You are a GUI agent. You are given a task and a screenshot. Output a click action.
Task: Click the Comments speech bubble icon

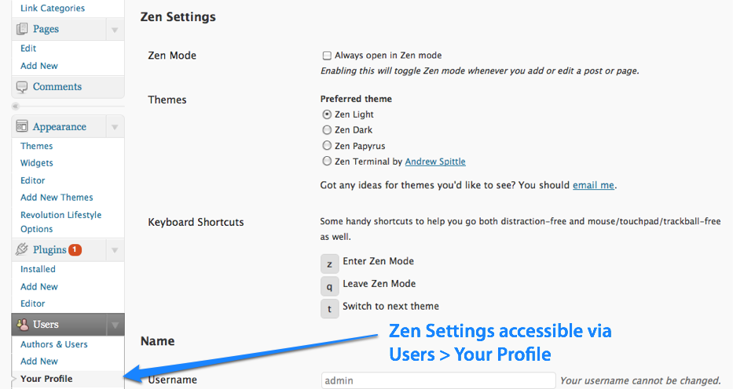(x=22, y=87)
